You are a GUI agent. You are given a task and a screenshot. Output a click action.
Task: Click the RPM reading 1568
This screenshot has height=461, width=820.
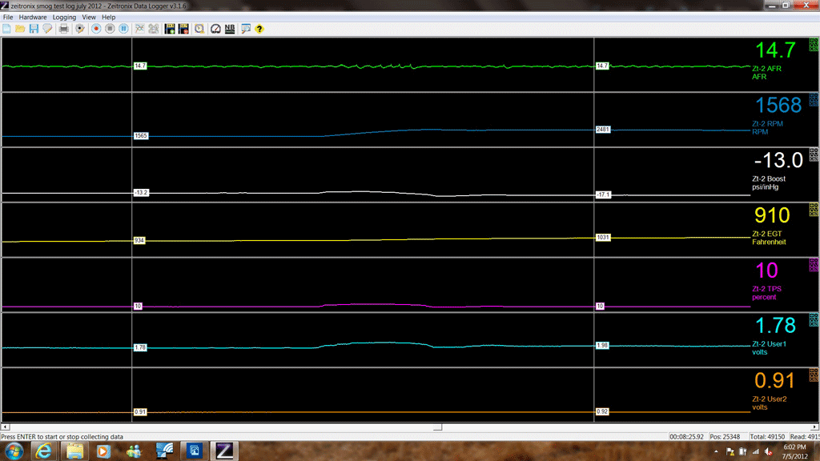point(778,105)
